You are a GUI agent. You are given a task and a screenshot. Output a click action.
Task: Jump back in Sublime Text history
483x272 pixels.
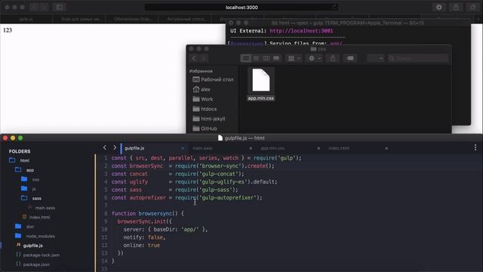tap(105, 148)
